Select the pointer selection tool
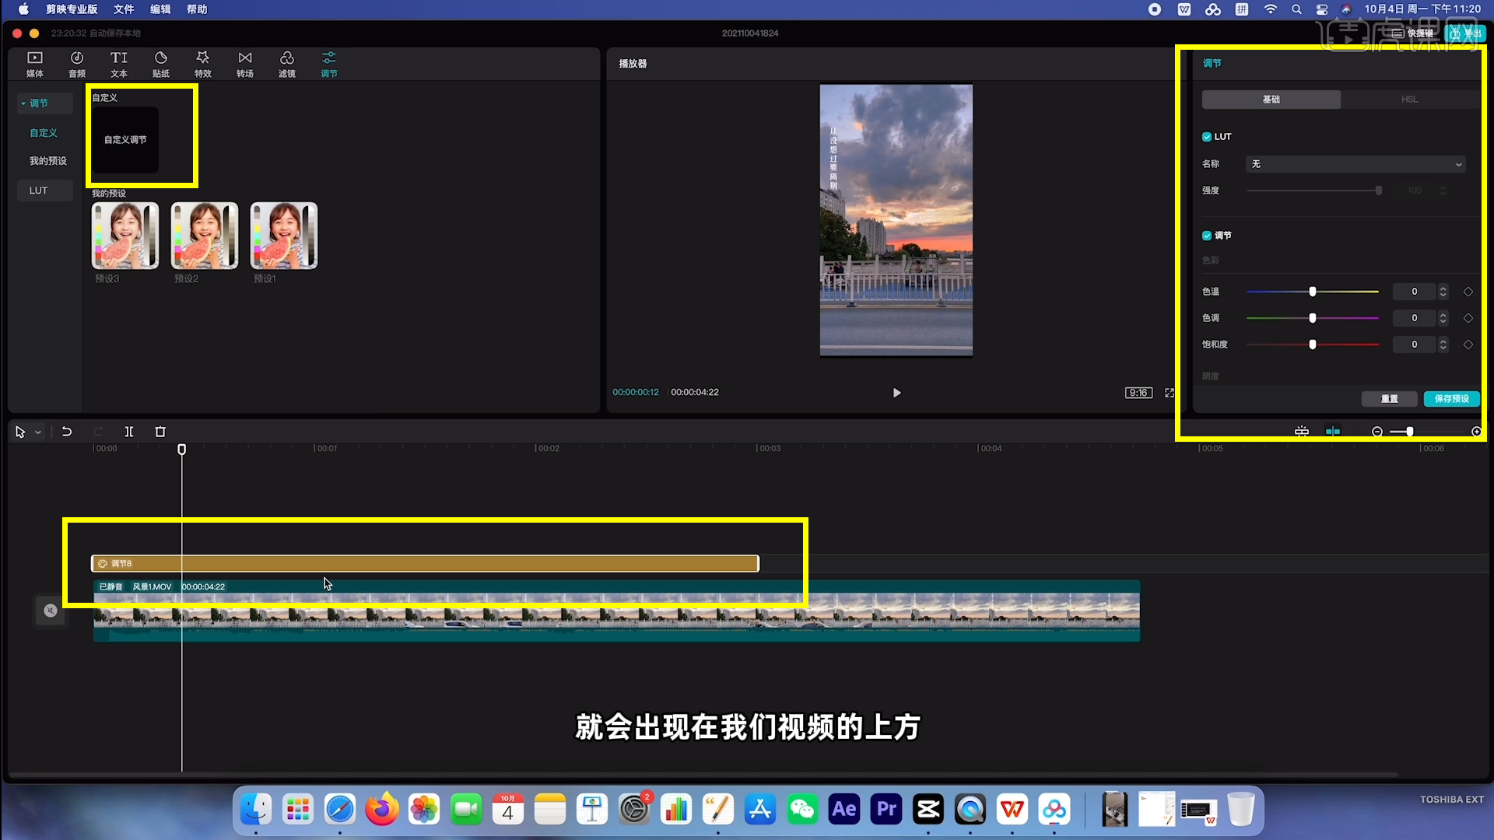This screenshot has width=1494, height=840. point(20,432)
